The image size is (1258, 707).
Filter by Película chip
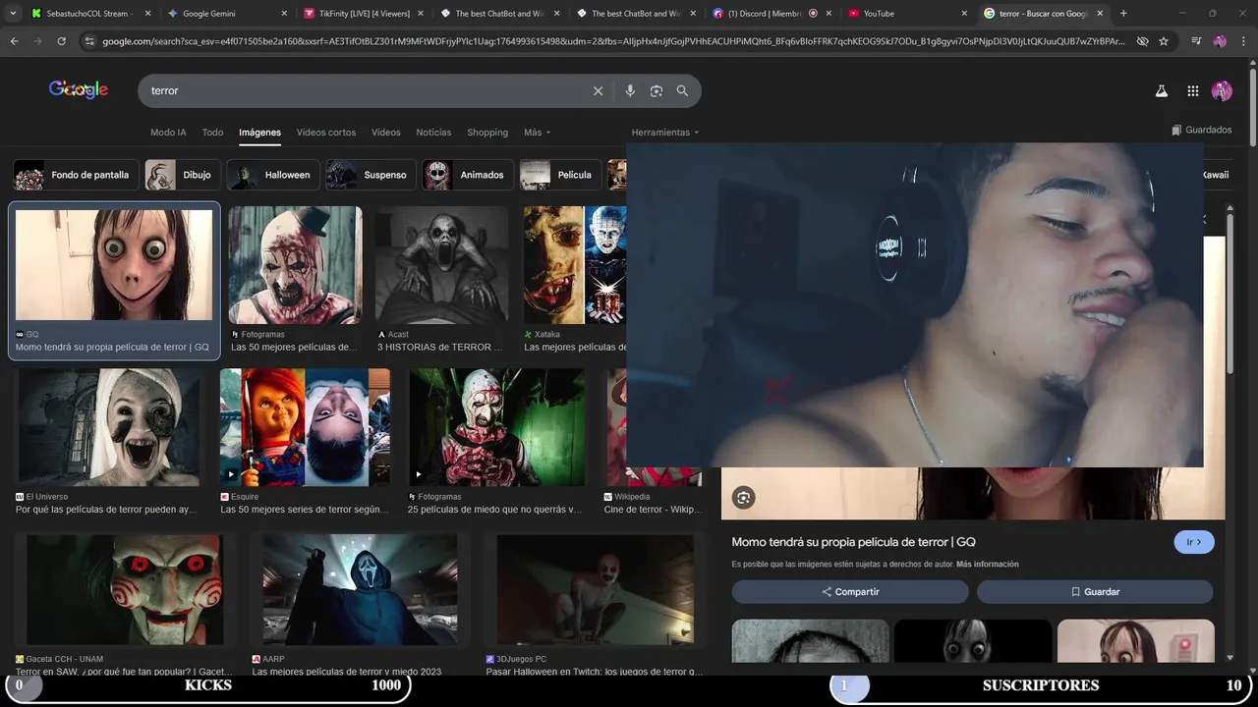pos(559,175)
